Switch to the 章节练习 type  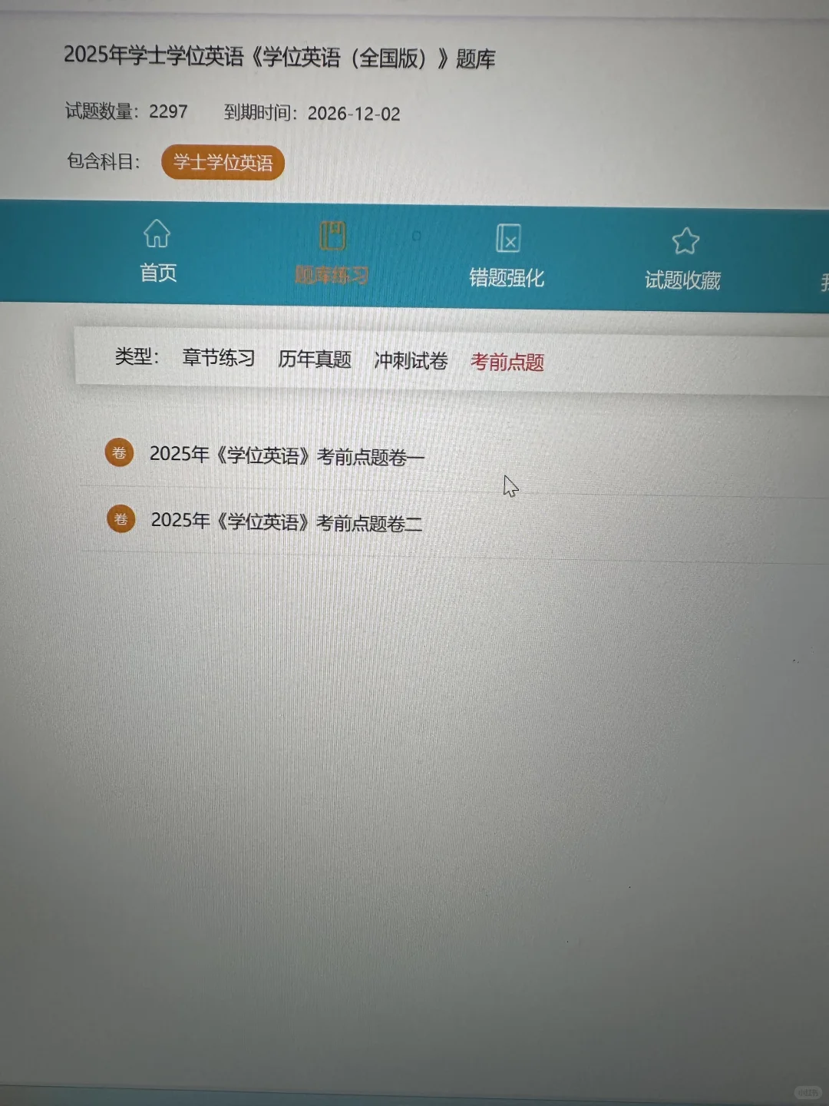click(218, 359)
